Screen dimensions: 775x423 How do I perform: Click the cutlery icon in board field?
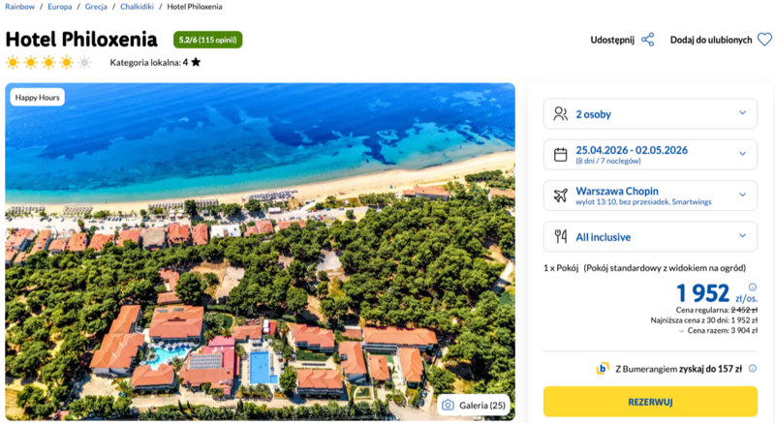[560, 235]
